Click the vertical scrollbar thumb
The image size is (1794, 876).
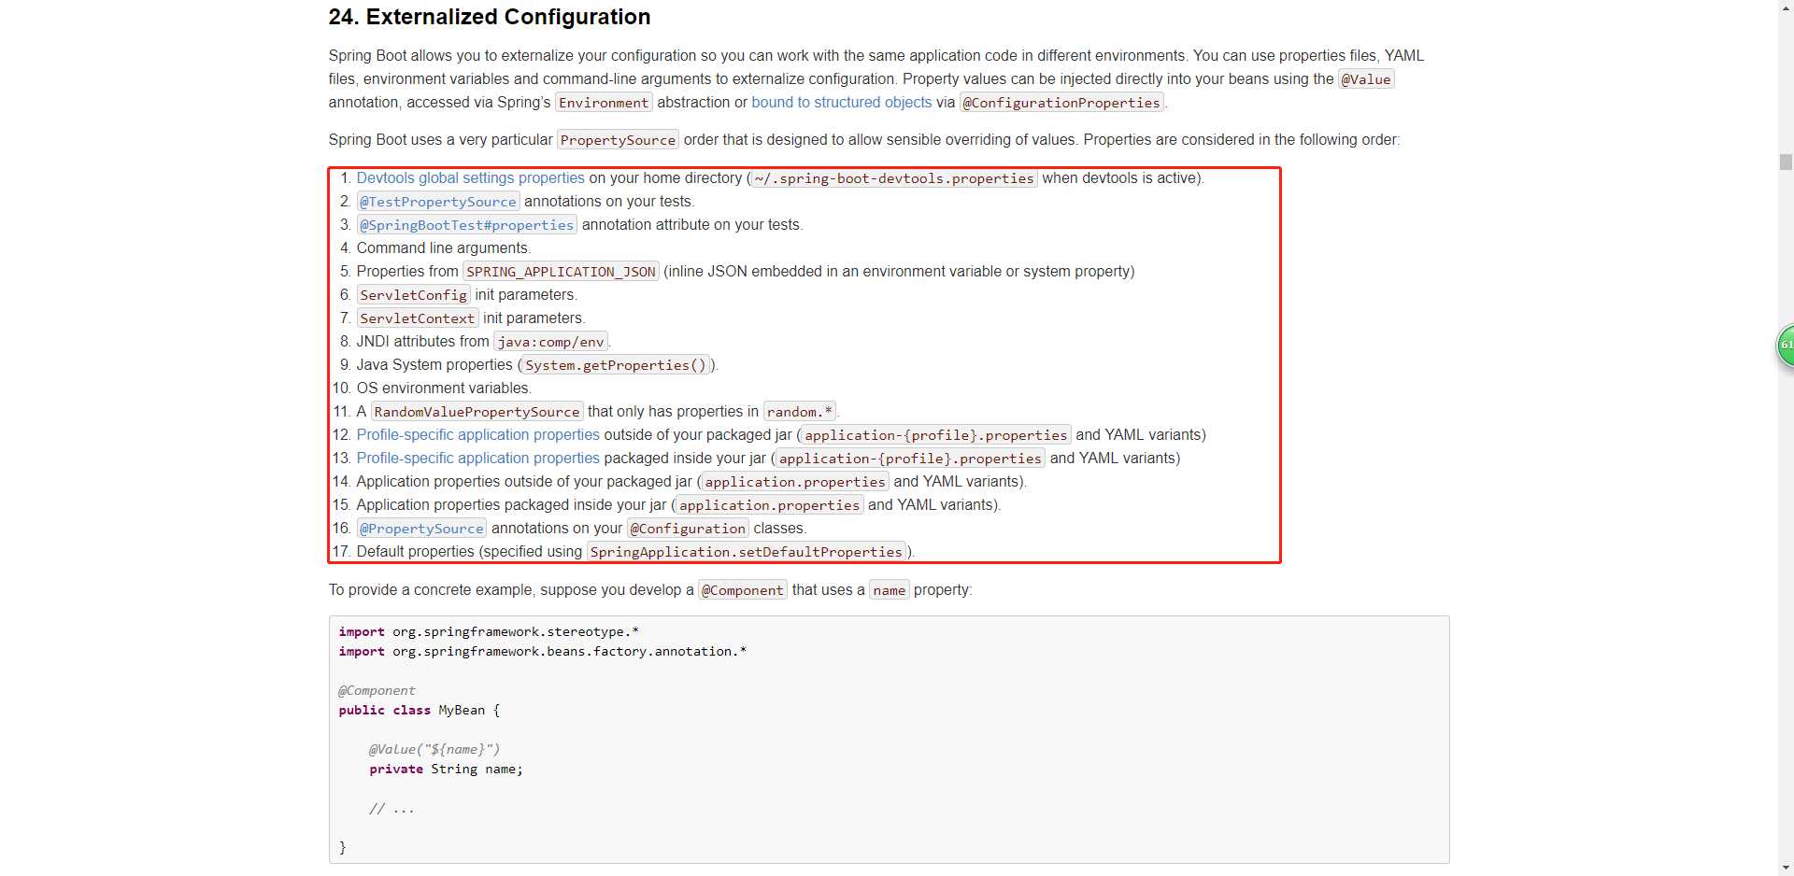coord(1786,162)
